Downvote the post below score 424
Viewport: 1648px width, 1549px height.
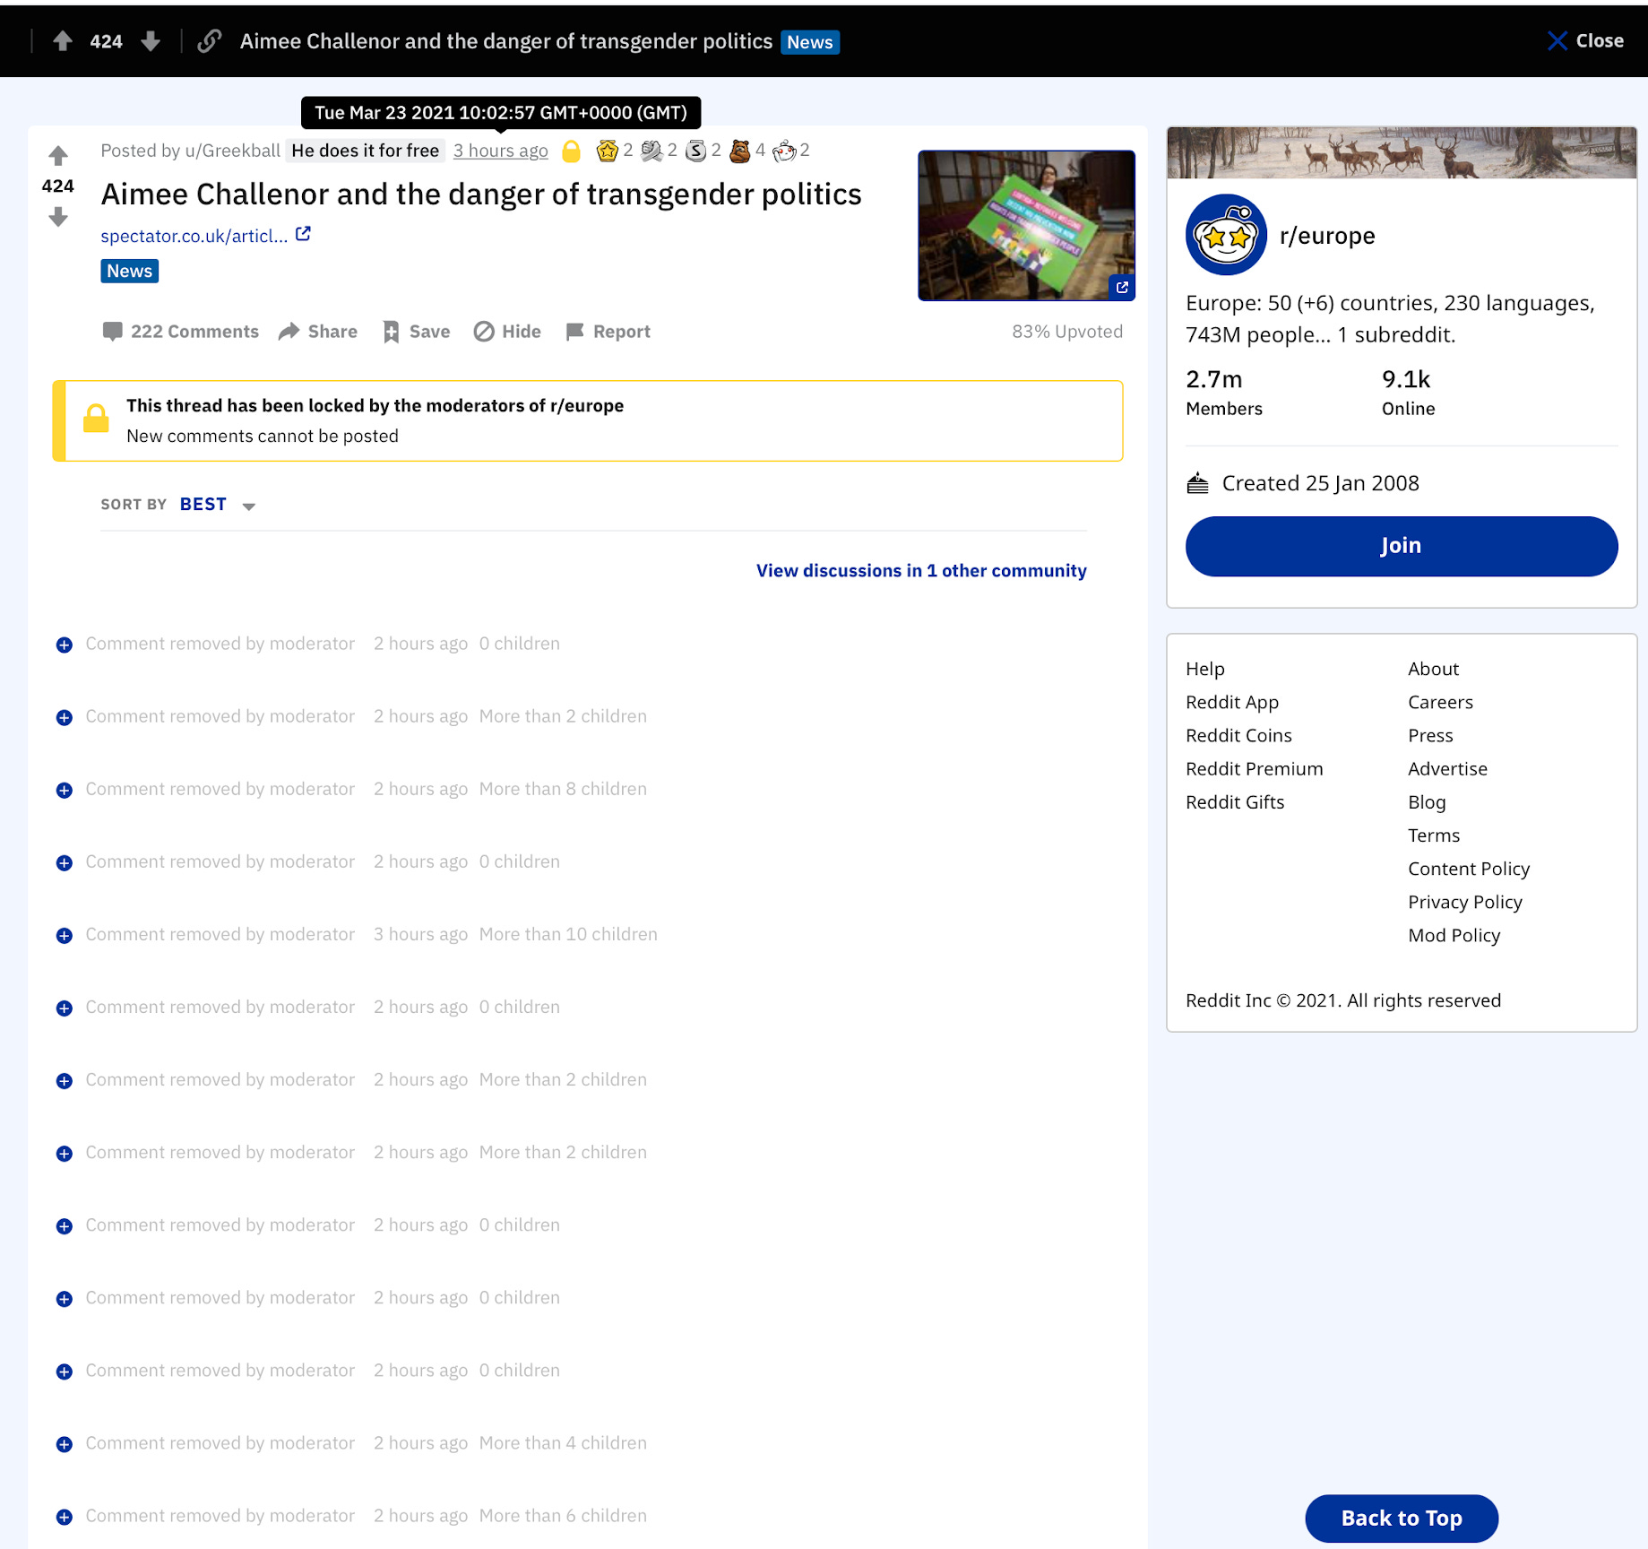tap(58, 217)
